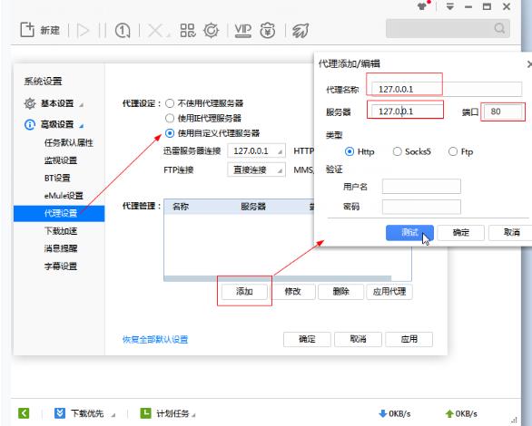This screenshot has height=426, width=532.
Task: Click the start download play icon
Action: (83, 31)
